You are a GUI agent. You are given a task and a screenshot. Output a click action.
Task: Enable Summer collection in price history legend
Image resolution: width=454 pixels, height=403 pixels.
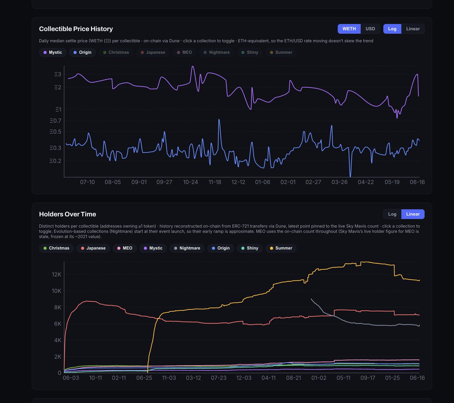pos(280,52)
